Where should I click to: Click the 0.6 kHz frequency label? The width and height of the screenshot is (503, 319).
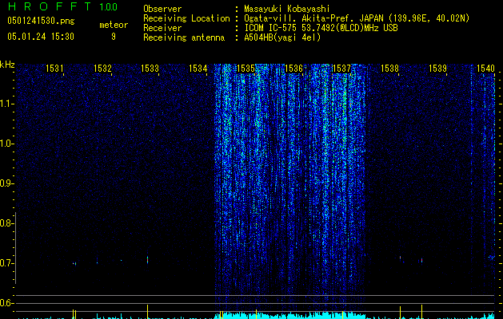point(6,303)
